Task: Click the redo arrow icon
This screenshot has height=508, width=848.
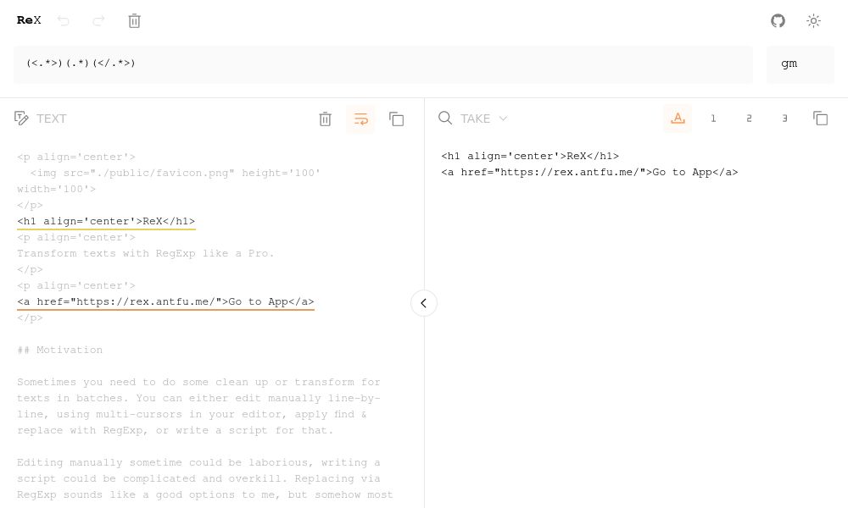Action: click(x=98, y=21)
